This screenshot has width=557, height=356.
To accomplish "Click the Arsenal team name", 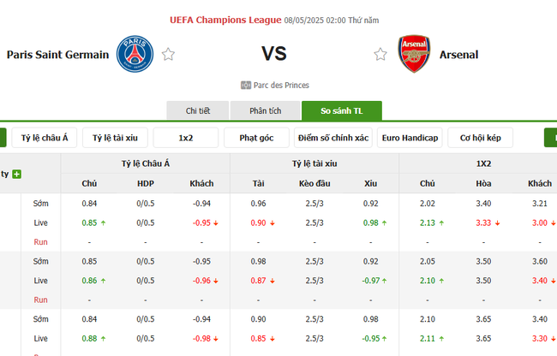I will pos(458,55).
